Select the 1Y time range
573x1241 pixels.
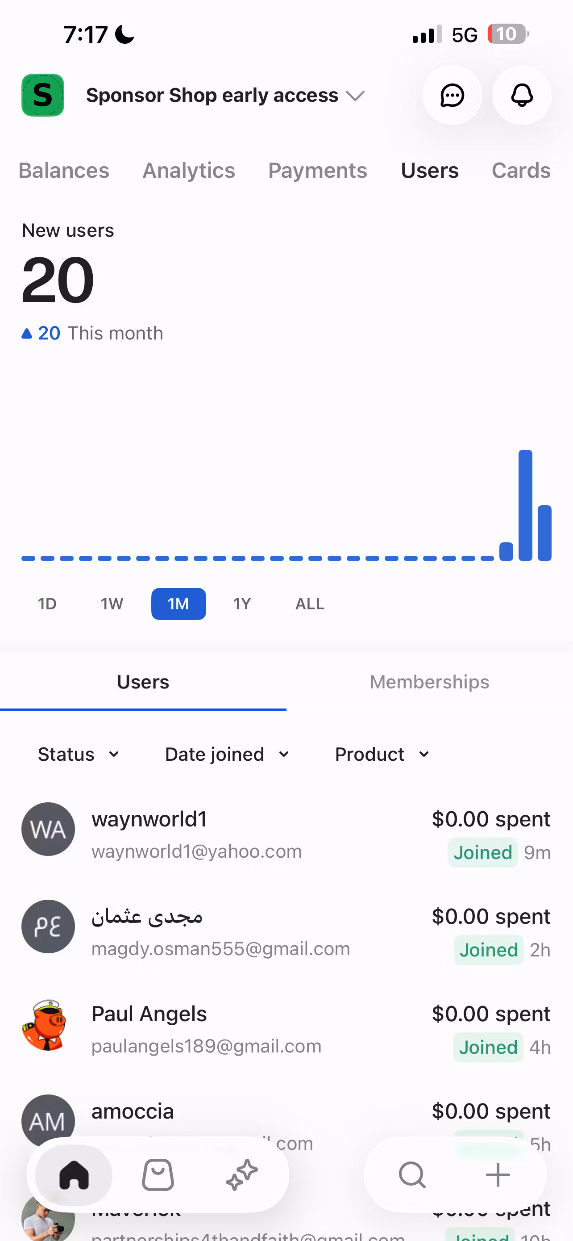point(242,604)
